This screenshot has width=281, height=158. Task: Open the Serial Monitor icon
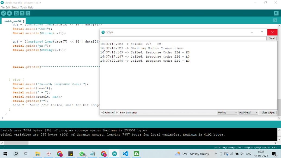[x=276, y=13]
